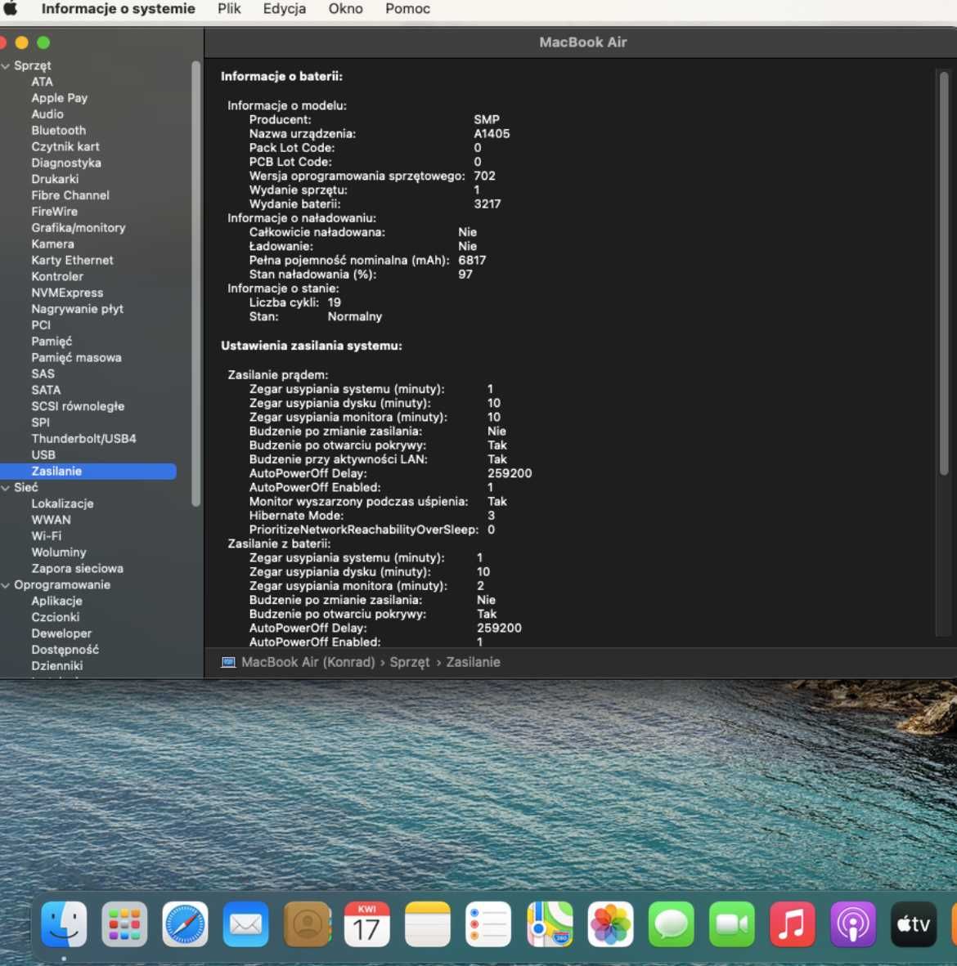
Task: Click the Ustawienia zasilania systemu heading
Action: tap(312, 346)
